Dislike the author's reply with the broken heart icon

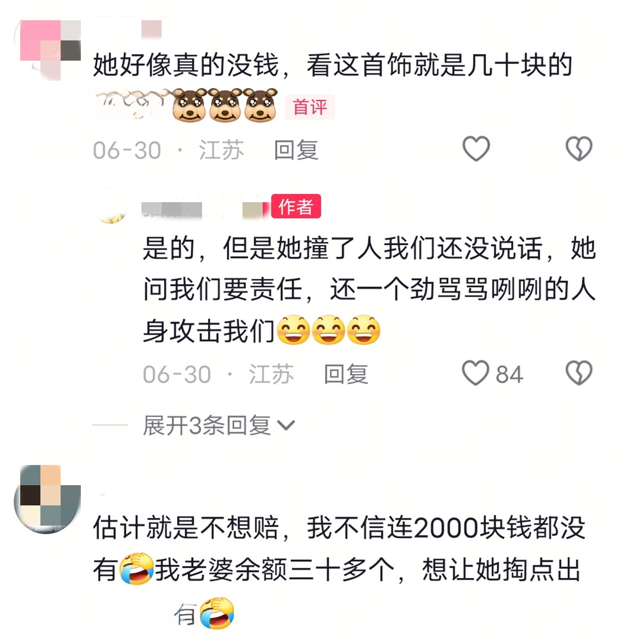(x=579, y=373)
